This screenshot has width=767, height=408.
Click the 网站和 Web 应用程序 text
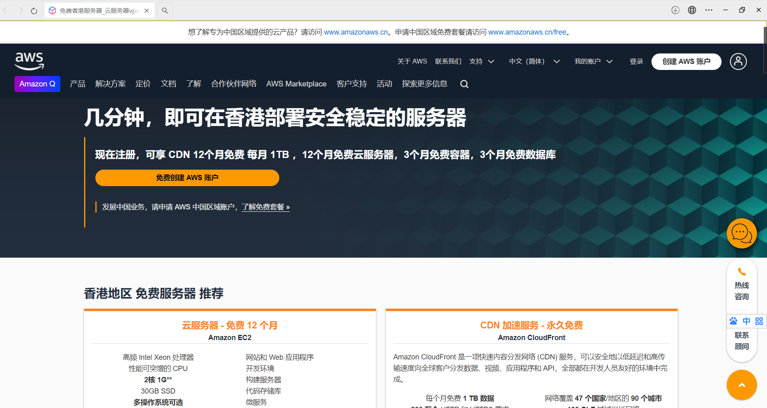click(x=280, y=357)
